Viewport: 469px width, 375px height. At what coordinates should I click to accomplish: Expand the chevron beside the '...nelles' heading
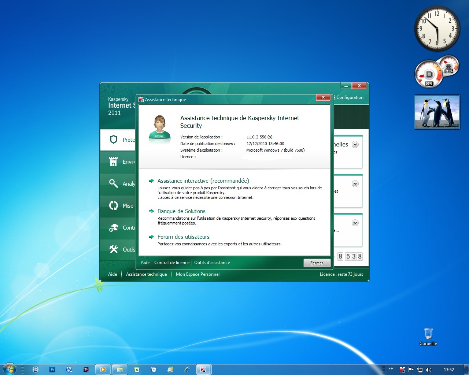355,145
